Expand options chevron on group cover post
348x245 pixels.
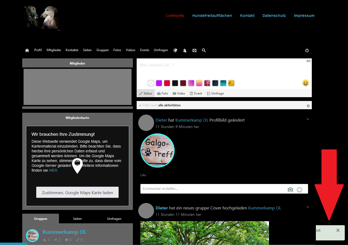(308, 207)
